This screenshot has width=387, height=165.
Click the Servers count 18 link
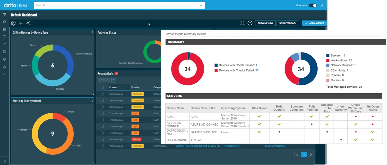(x=344, y=55)
